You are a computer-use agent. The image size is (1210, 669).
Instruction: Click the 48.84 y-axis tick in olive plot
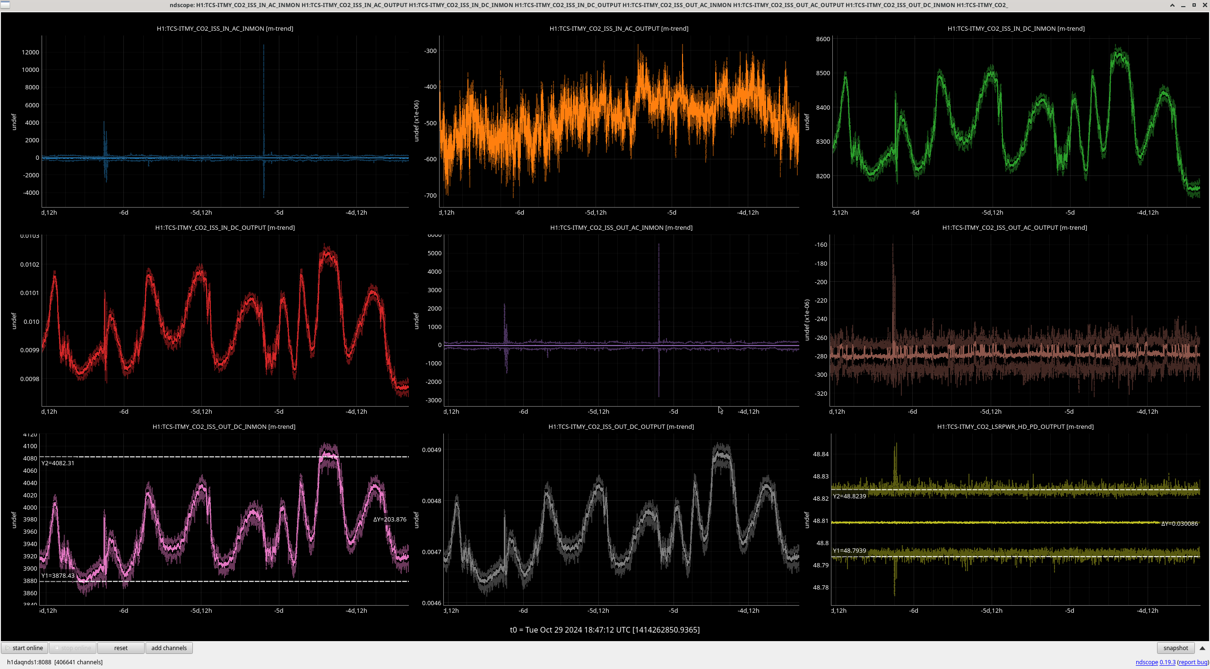click(x=821, y=454)
